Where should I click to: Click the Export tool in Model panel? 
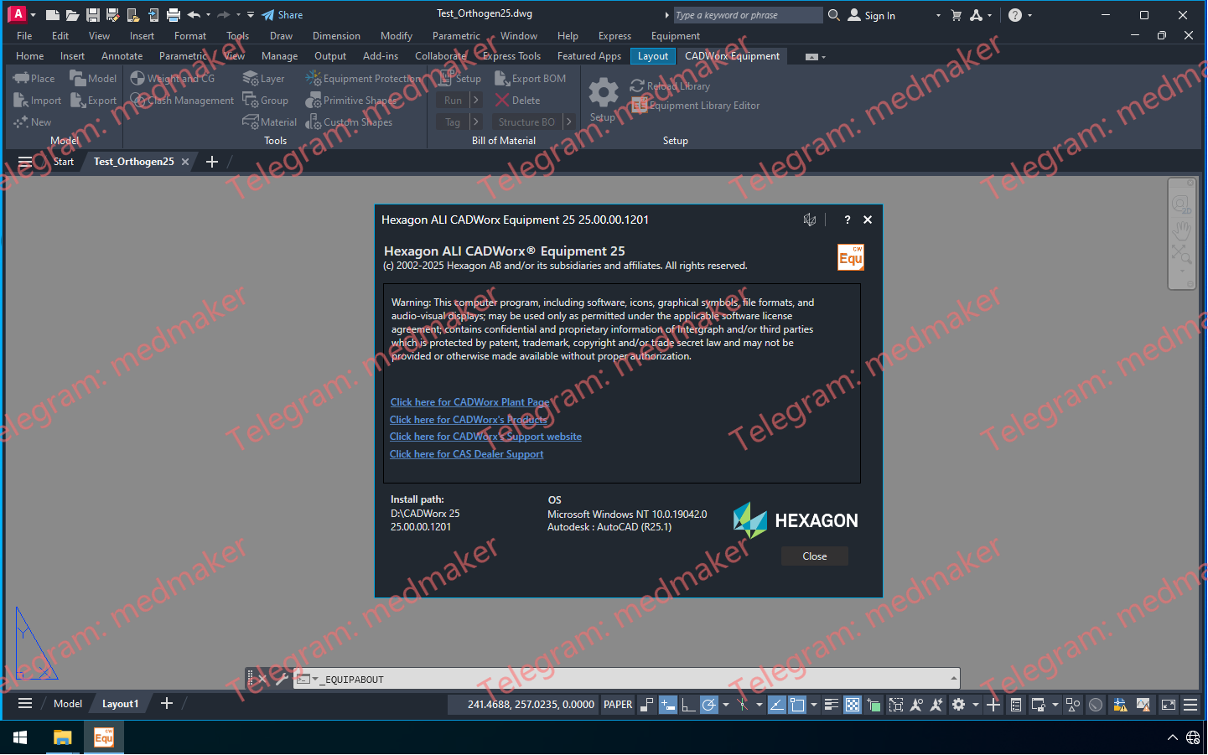pyautogui.click(x=93, y=101)
